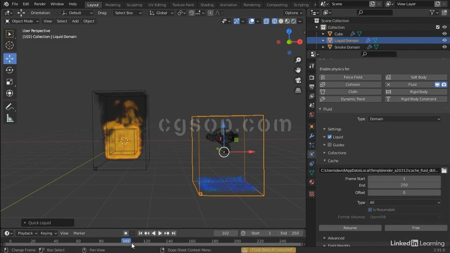Browse cache folder with the folder icon

coord(444,171)
